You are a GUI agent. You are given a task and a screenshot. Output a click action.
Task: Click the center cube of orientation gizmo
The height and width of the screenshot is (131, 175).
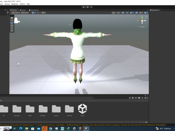[142, 21]
